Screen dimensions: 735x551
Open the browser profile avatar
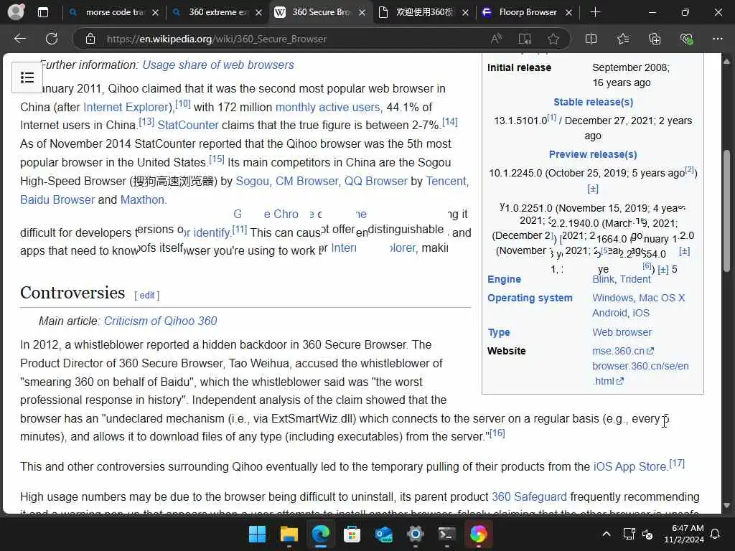(x=16, y=11)
